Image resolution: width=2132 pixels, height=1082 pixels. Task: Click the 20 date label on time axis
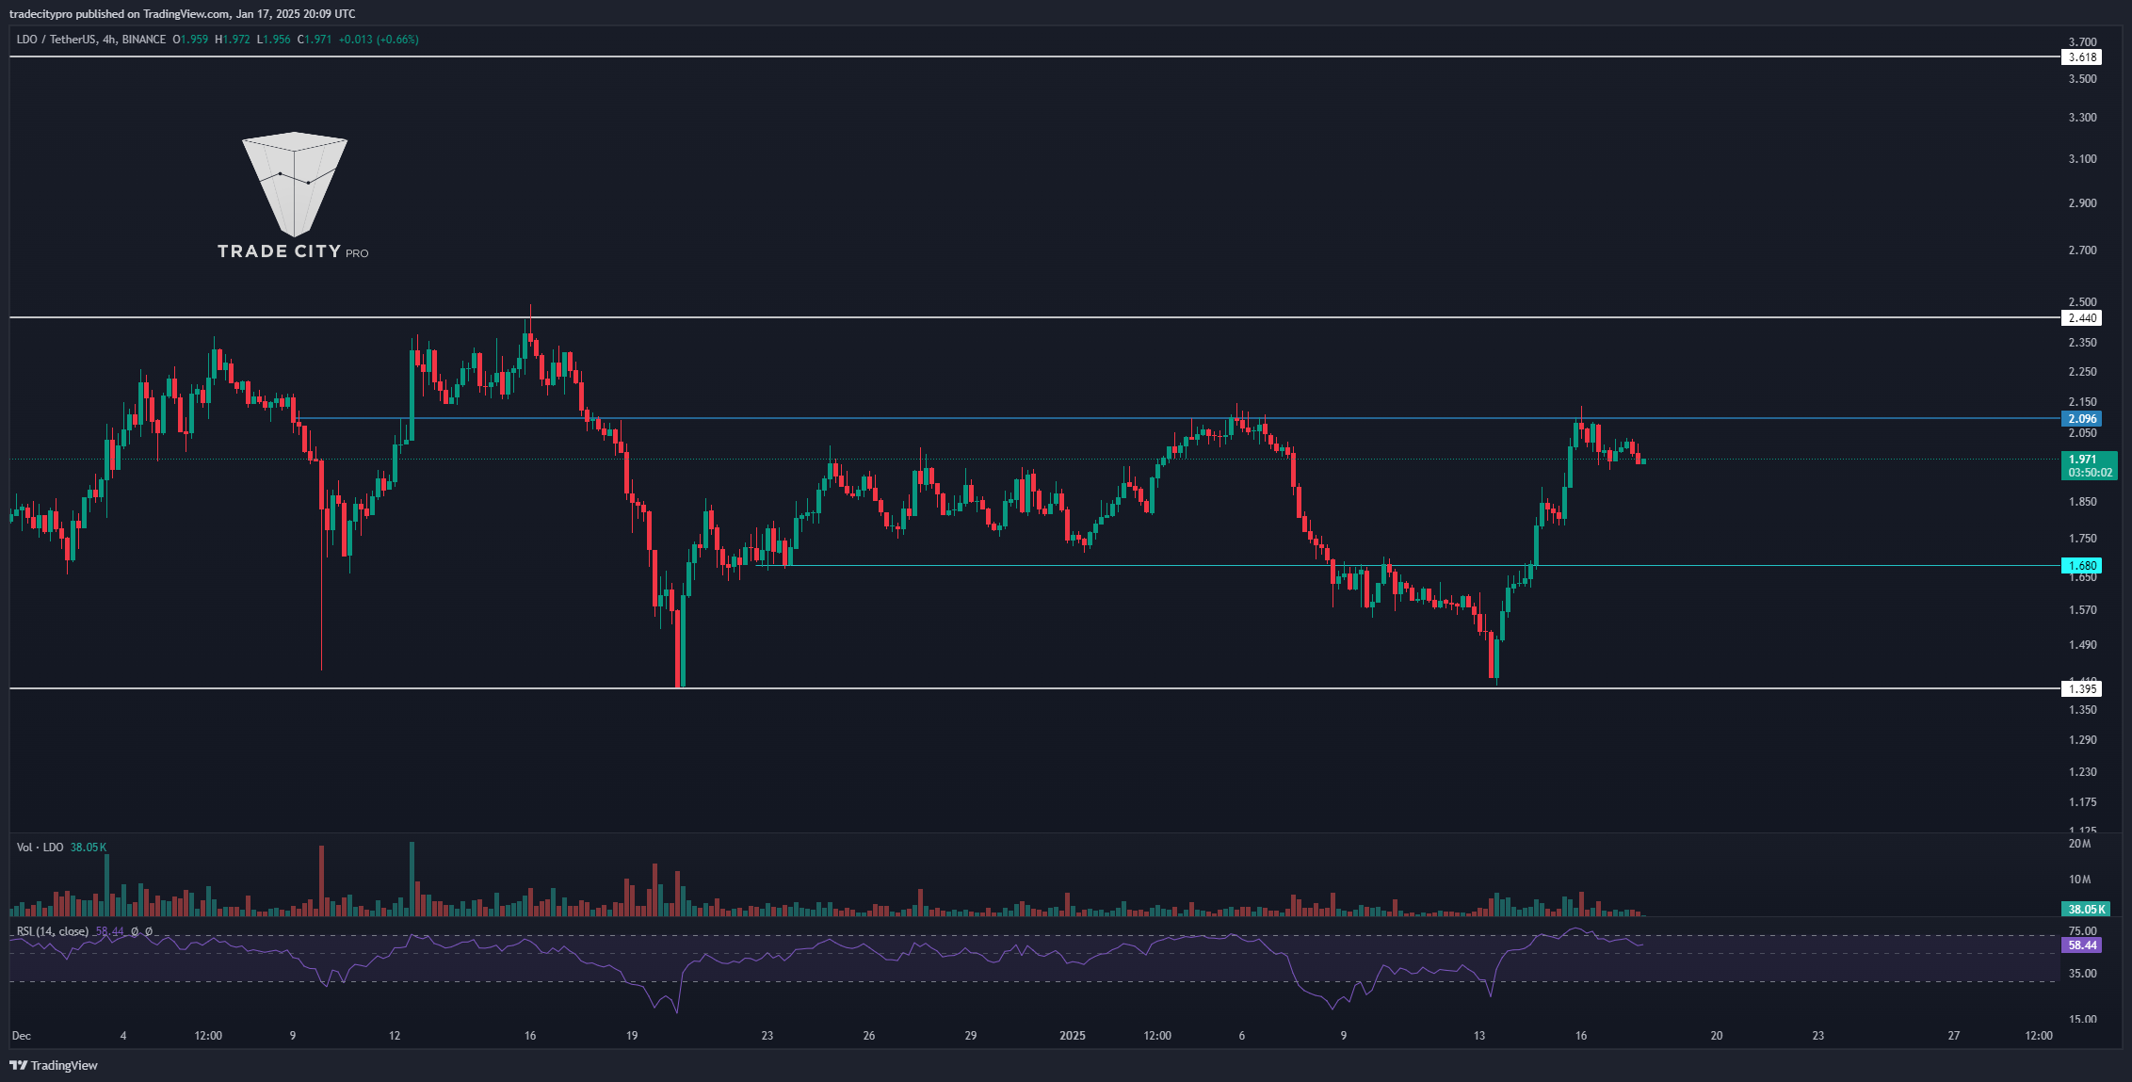click(1717, 1036)
